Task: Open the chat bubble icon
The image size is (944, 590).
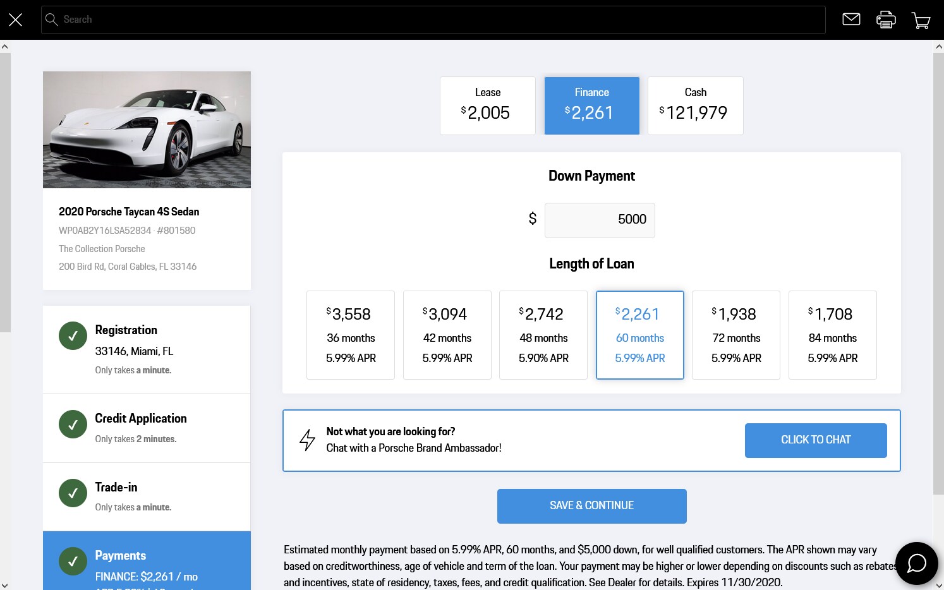Action: [916, 563]
